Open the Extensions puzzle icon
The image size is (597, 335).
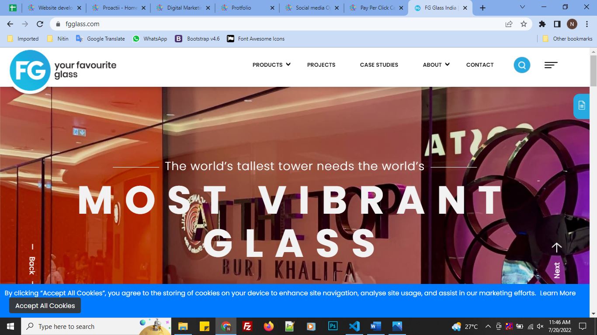[x=542, y=24]
